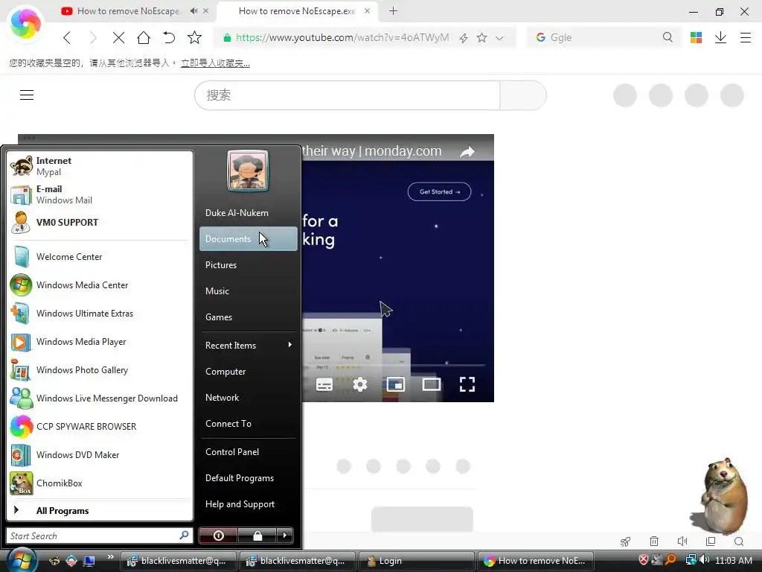Click the search magnifier in the Google box
The image size is (762, 572).
point(667,37)
